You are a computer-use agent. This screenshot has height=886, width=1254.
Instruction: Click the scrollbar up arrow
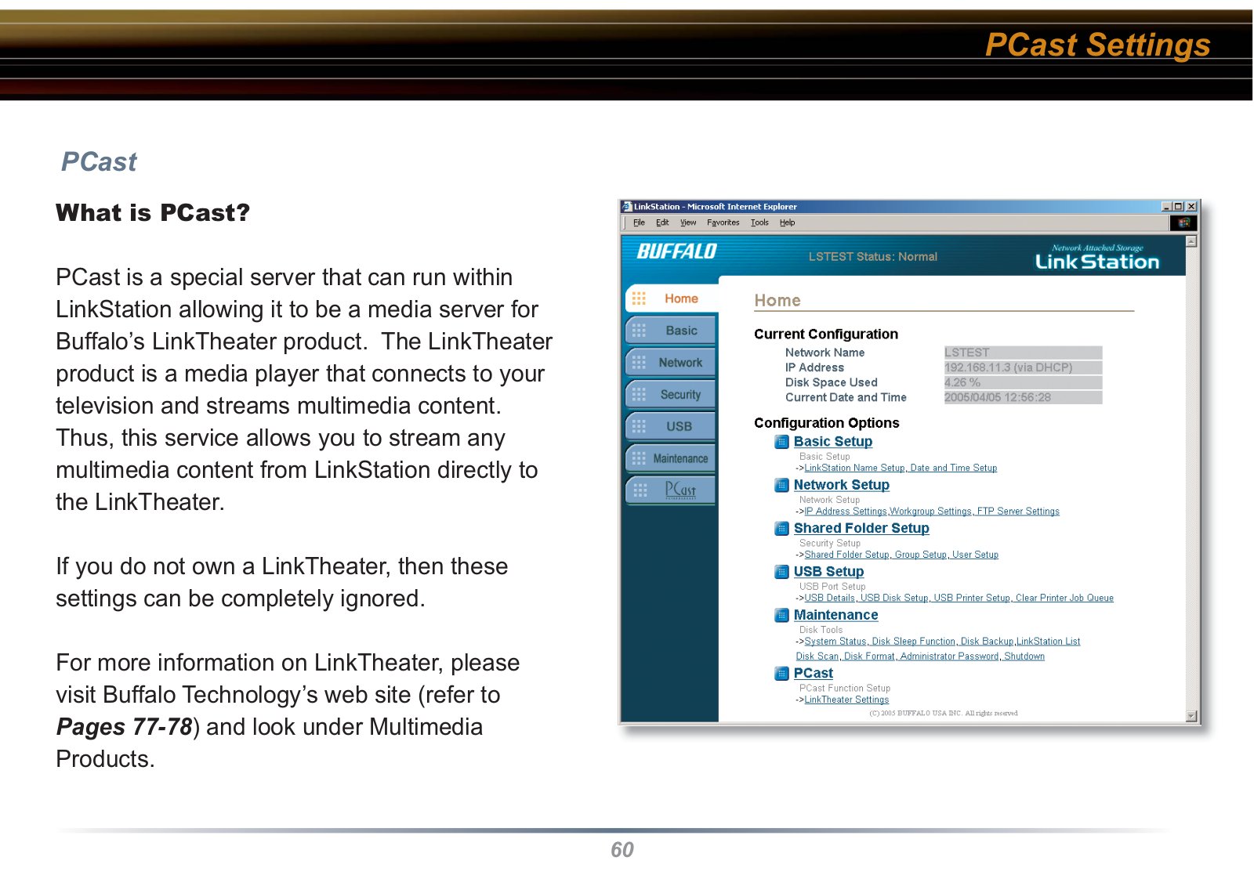point(1191,242)
